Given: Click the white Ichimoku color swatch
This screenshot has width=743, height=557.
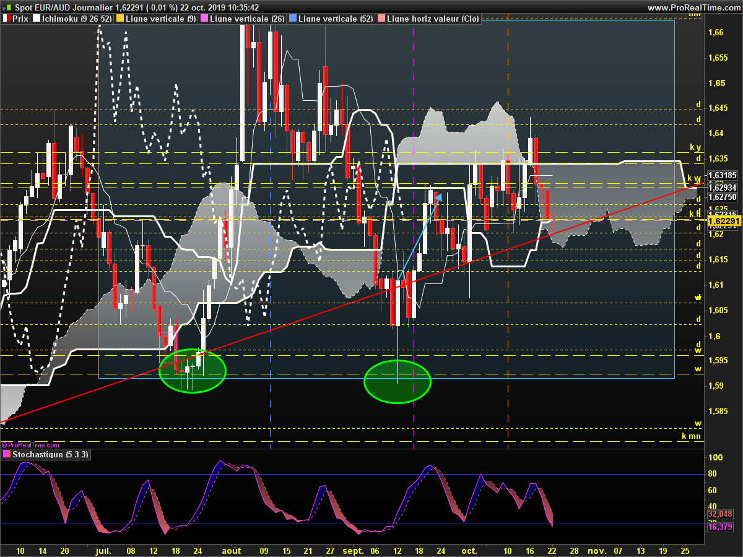Looking at the screenshot, I should coord(37,19).
